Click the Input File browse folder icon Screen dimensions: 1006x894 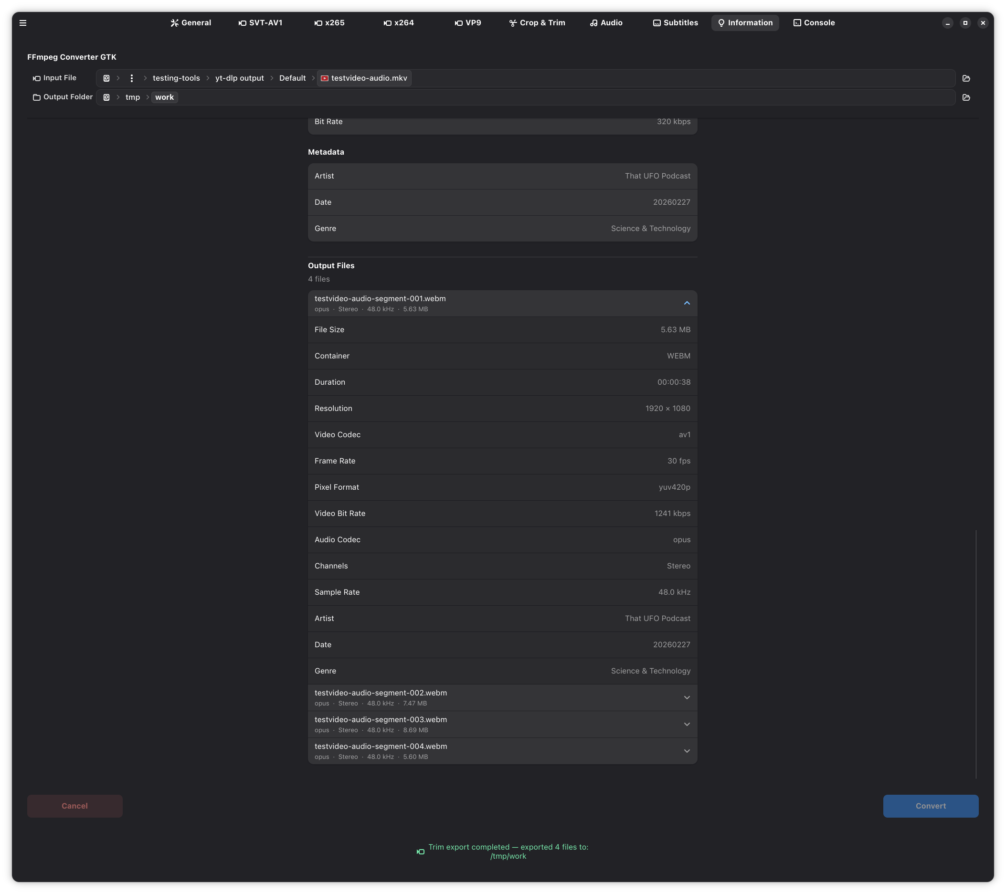965,78
